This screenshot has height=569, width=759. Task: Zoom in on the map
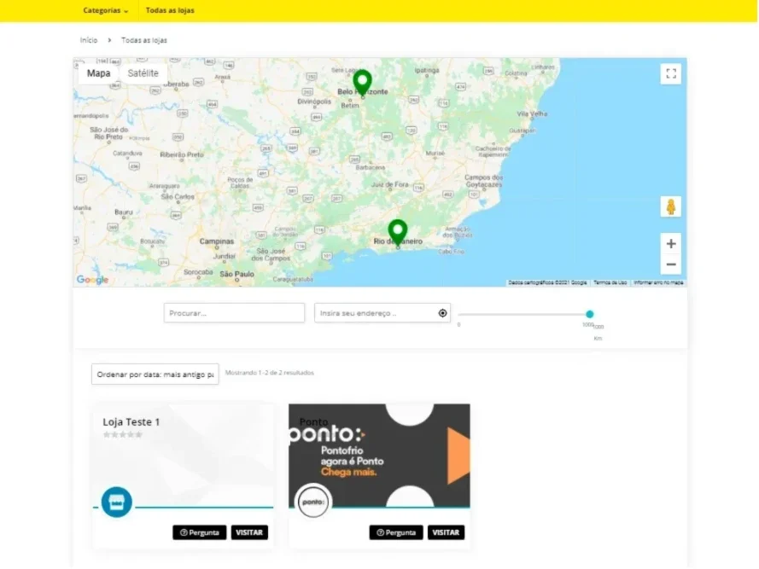(x=671, y=243)
